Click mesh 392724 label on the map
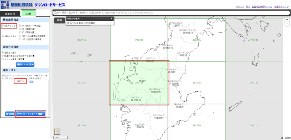The width and height of the screenshot is (291, 140). [82, 83]
